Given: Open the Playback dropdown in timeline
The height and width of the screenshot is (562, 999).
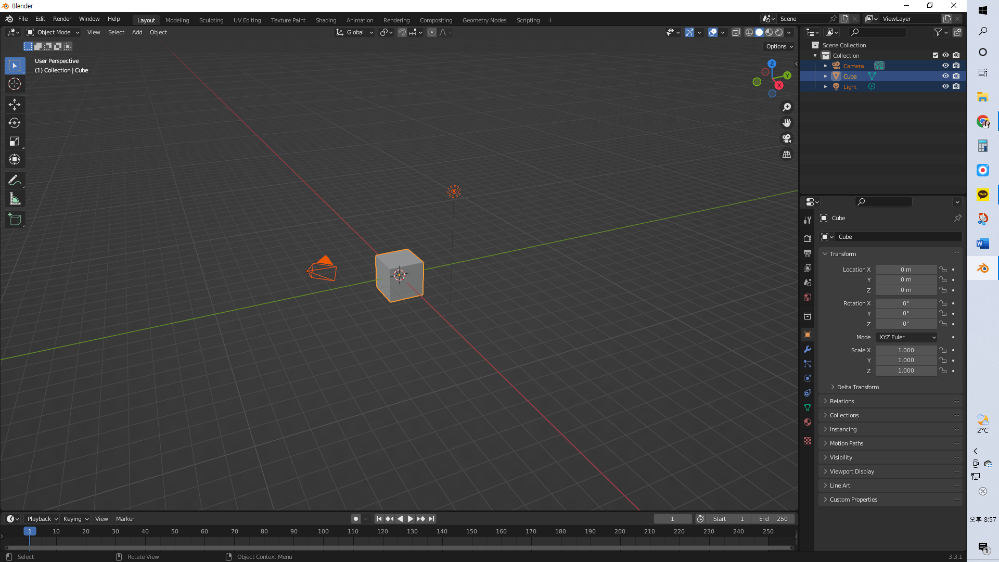Looking at the screenshot, I should pyautogui.click(x=42, y=519).
